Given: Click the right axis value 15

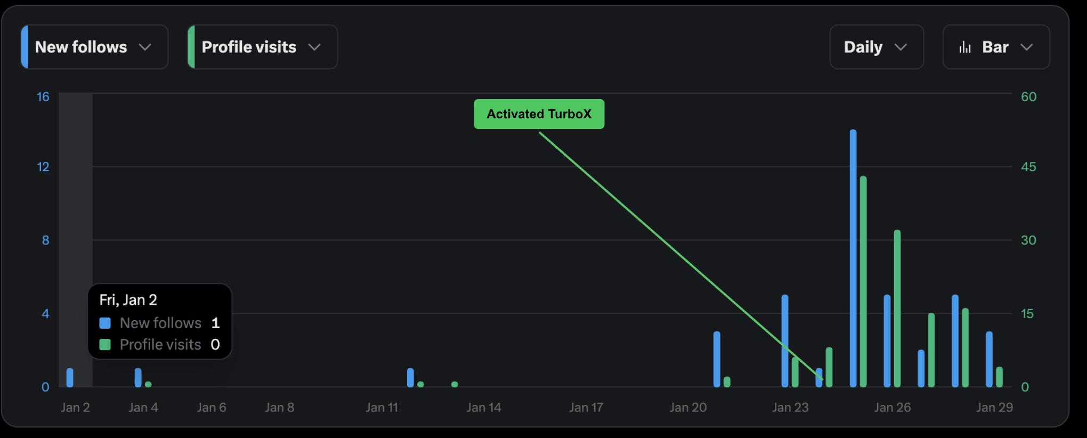Looking at the screenshot, I should pos(1027,314).
